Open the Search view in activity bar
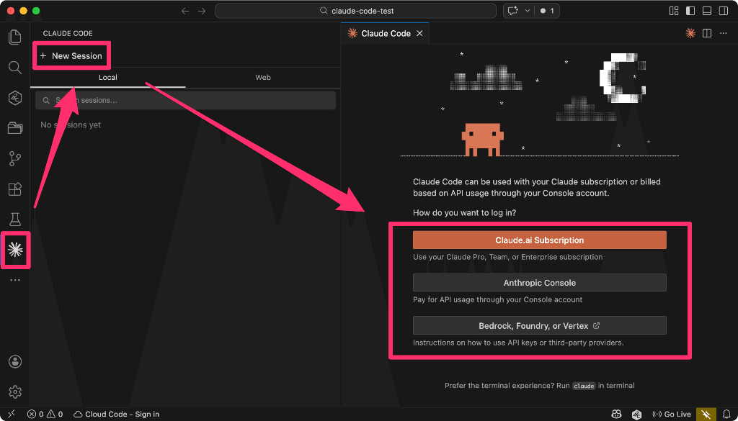 coord(15,67)
